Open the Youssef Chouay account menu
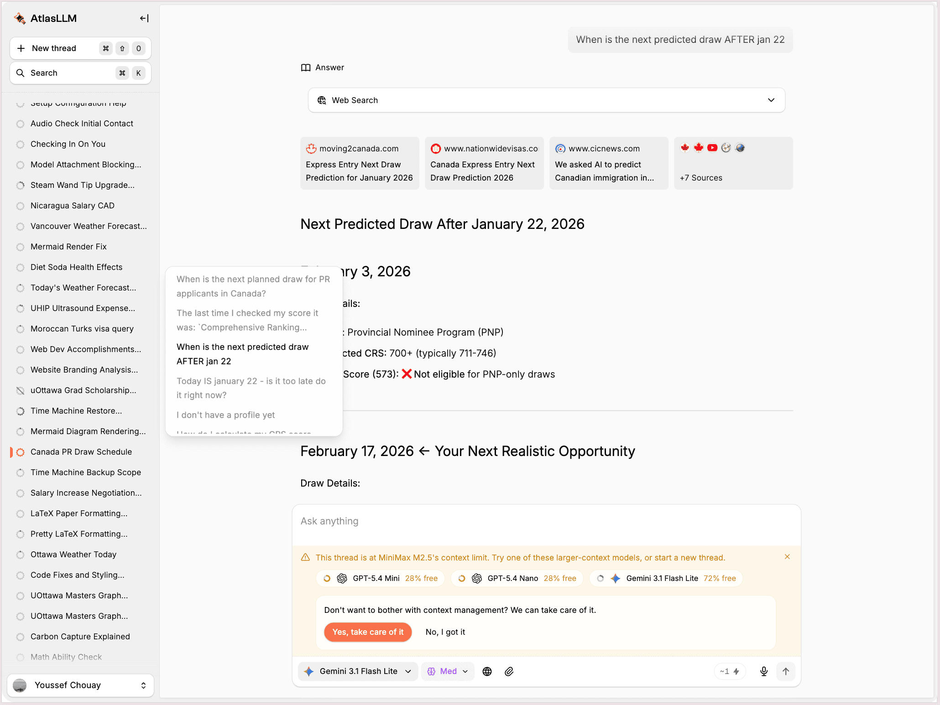940x705 pixels. (x=81, y=685)
